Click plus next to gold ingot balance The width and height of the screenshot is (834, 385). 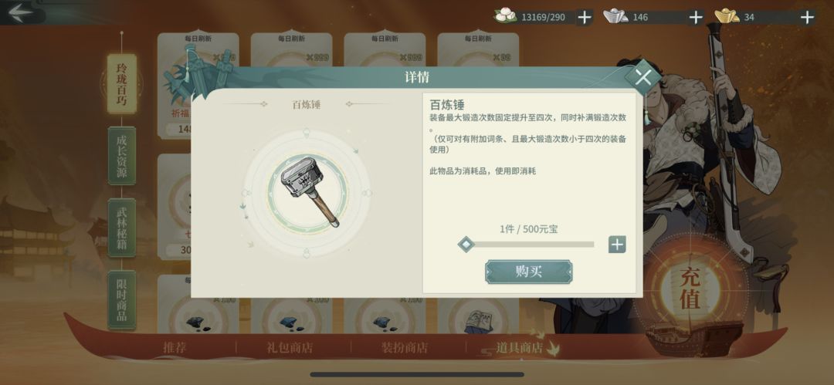[x=807, y=18]
